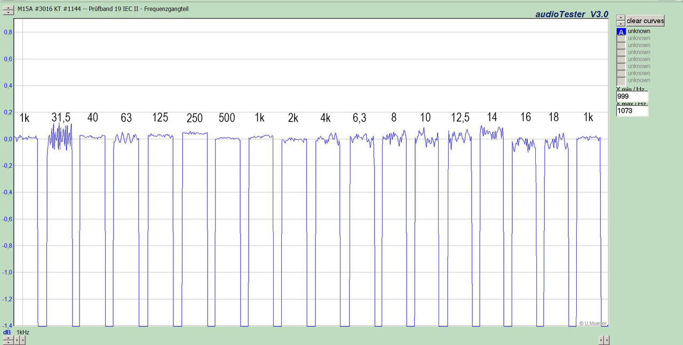This screenshot has width=683, height=345.
Task: Click the '0,8' value on the dB axis
Action: coord(8,32)
